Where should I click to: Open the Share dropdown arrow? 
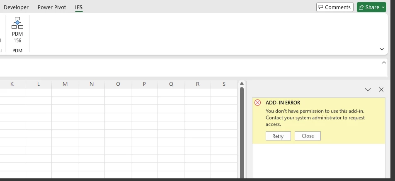point(383,7)
